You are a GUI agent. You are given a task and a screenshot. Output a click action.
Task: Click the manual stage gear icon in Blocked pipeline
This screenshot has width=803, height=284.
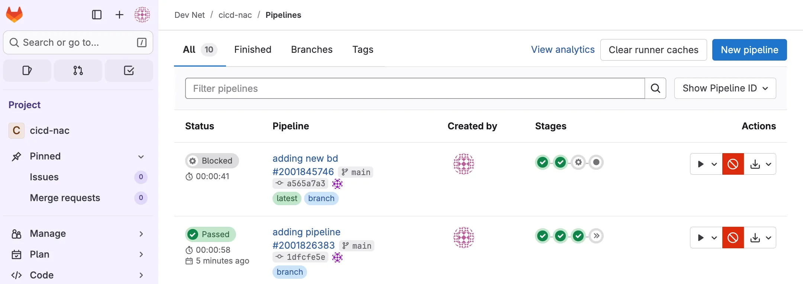(x=578, y=162)
